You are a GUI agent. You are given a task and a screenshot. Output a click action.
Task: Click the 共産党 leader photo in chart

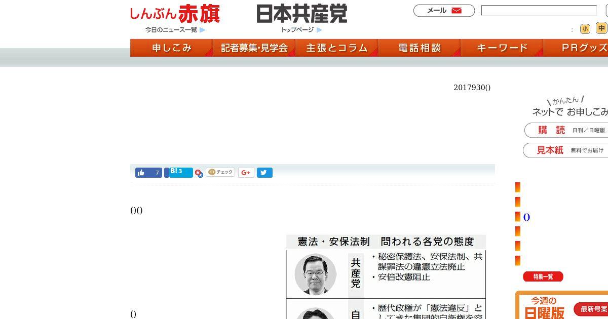point(315,274)
